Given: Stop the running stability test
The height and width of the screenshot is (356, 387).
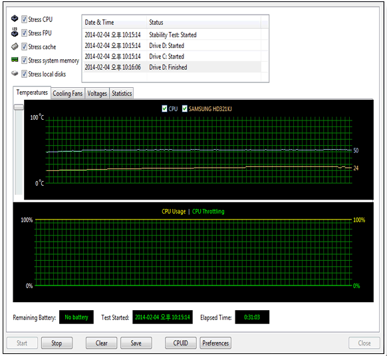Looking at the screenshot, I should [x=57, y=343].
